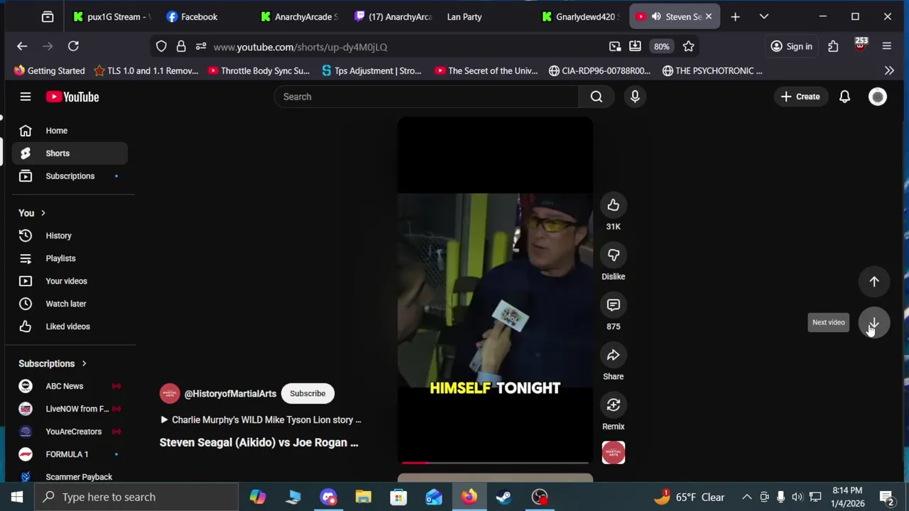Switch to the Gnarlydewd420 tab
Screen dimensions: 909x511
(579, 16)
